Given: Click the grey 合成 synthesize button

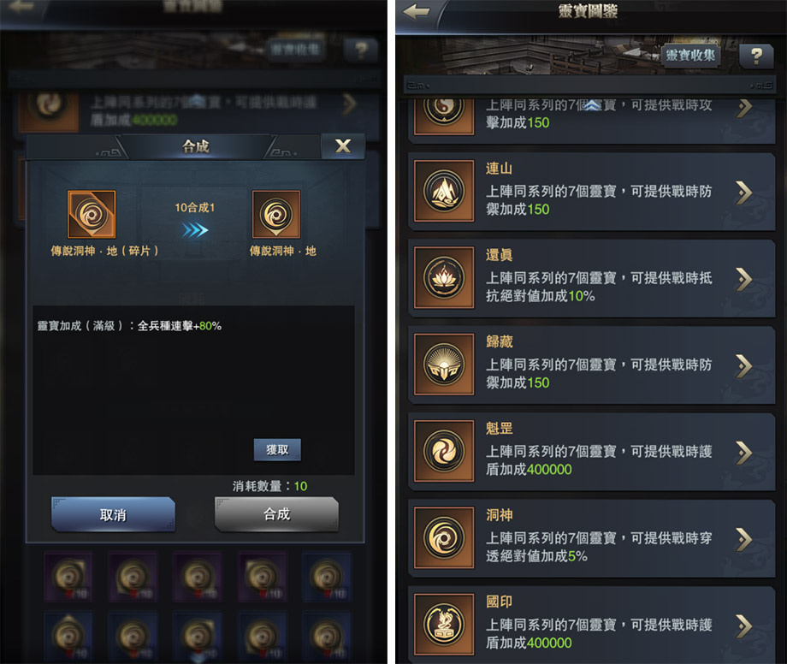Looking at the screenshot, I should tap(276, 514).
